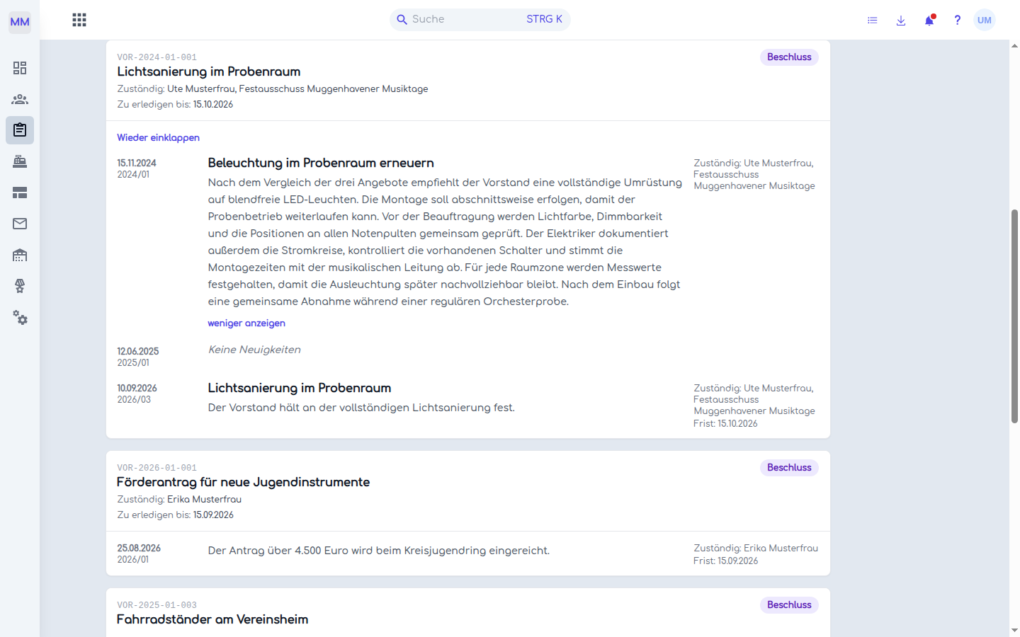The image size is (1020, 637).
Task: Open the settings gears icon in sidebar
Action: tap(20, 318)
